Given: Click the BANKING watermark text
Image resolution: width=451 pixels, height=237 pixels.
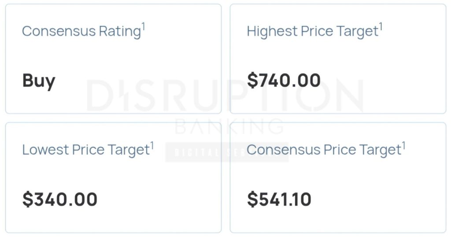Looking at the screenshot, I should point(229,126).
